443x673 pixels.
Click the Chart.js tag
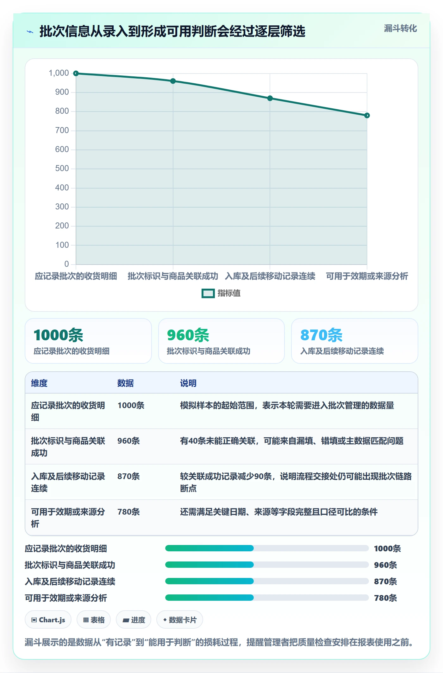[x=48, y=620]
